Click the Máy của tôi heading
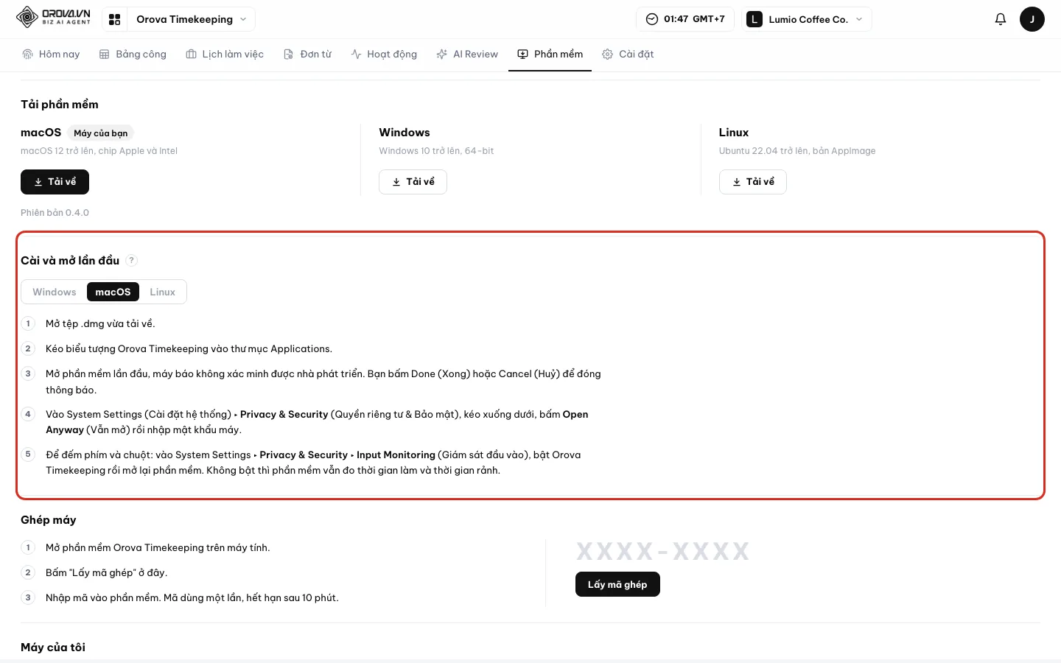Image resolution: width=1061 pixels, height=663 pixels. coord(53,648)
